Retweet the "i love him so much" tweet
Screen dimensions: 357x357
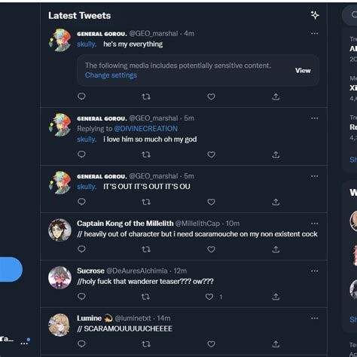[146, 154]
